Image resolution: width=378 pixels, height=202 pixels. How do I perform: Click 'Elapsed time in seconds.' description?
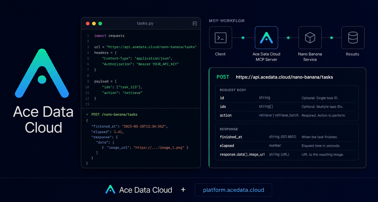(321, 146)
